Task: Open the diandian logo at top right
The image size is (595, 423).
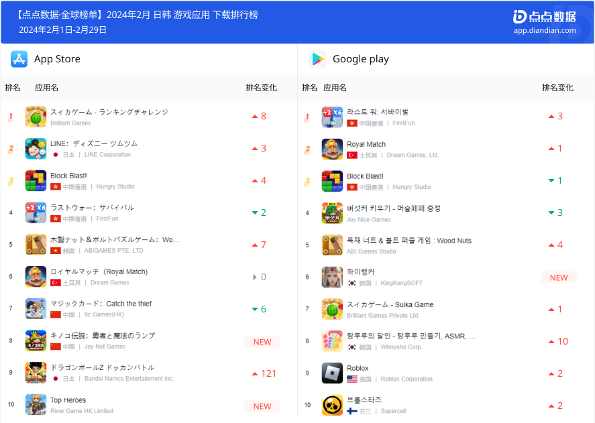Action: click(x=544, y=16)
